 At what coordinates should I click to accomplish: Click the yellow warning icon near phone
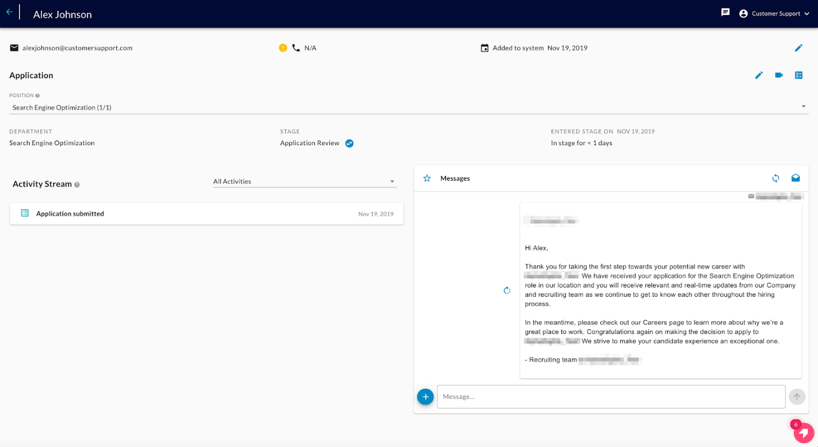tap(283, 48)
